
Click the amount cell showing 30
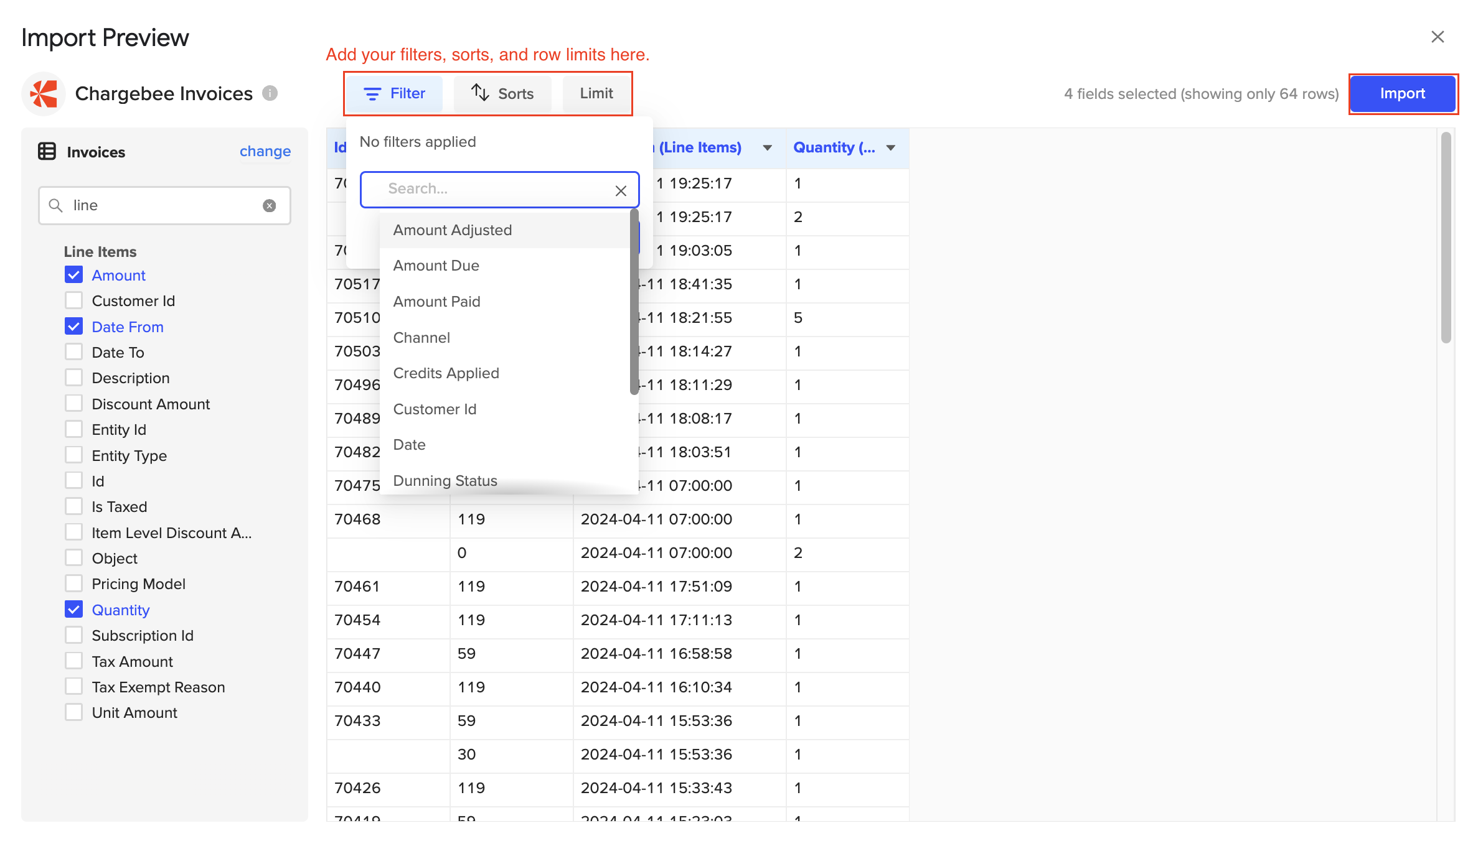511,755
